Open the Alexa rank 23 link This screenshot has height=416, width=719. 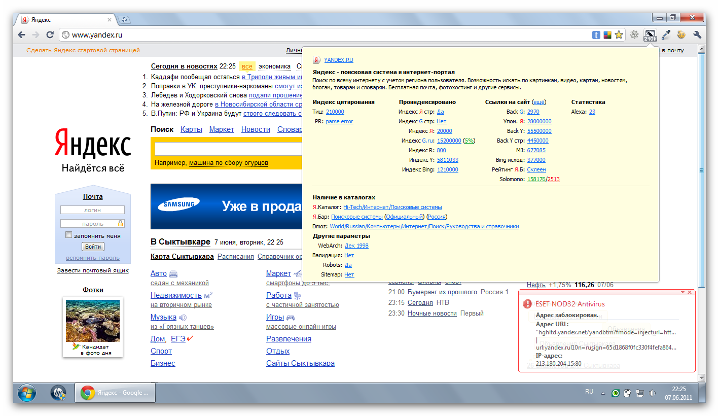coord(592,112)
